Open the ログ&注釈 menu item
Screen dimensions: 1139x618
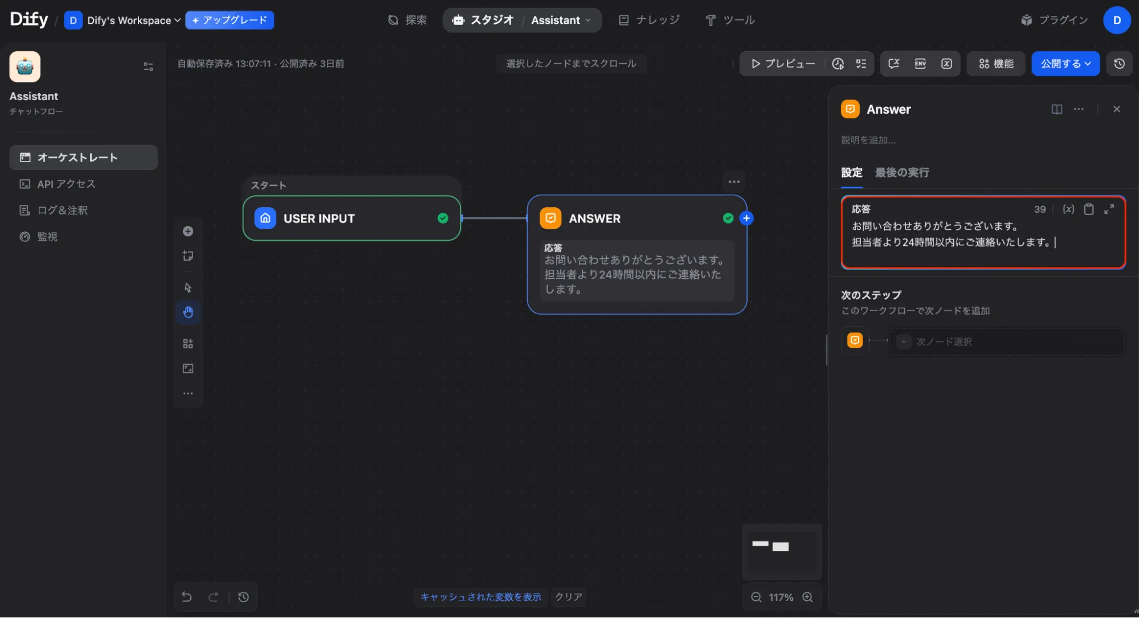point(62,211)
